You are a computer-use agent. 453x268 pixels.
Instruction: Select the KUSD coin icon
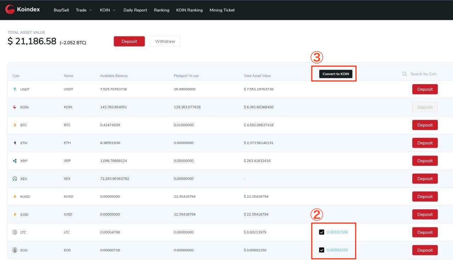[x=15, y=196]
